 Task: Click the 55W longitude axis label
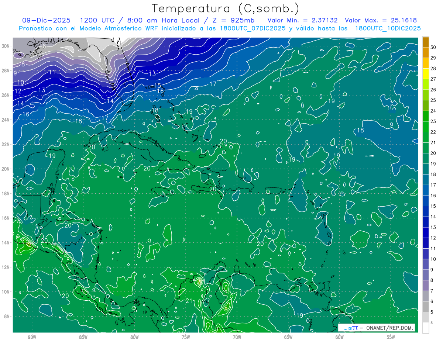pyautogui.click(x=391, y=337)
